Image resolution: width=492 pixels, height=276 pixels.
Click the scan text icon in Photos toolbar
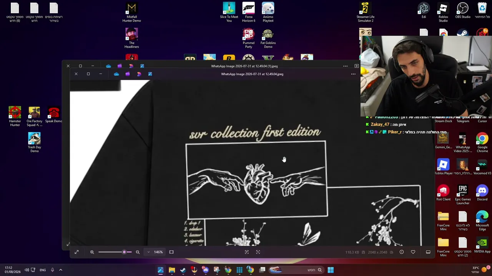(247, 252)
